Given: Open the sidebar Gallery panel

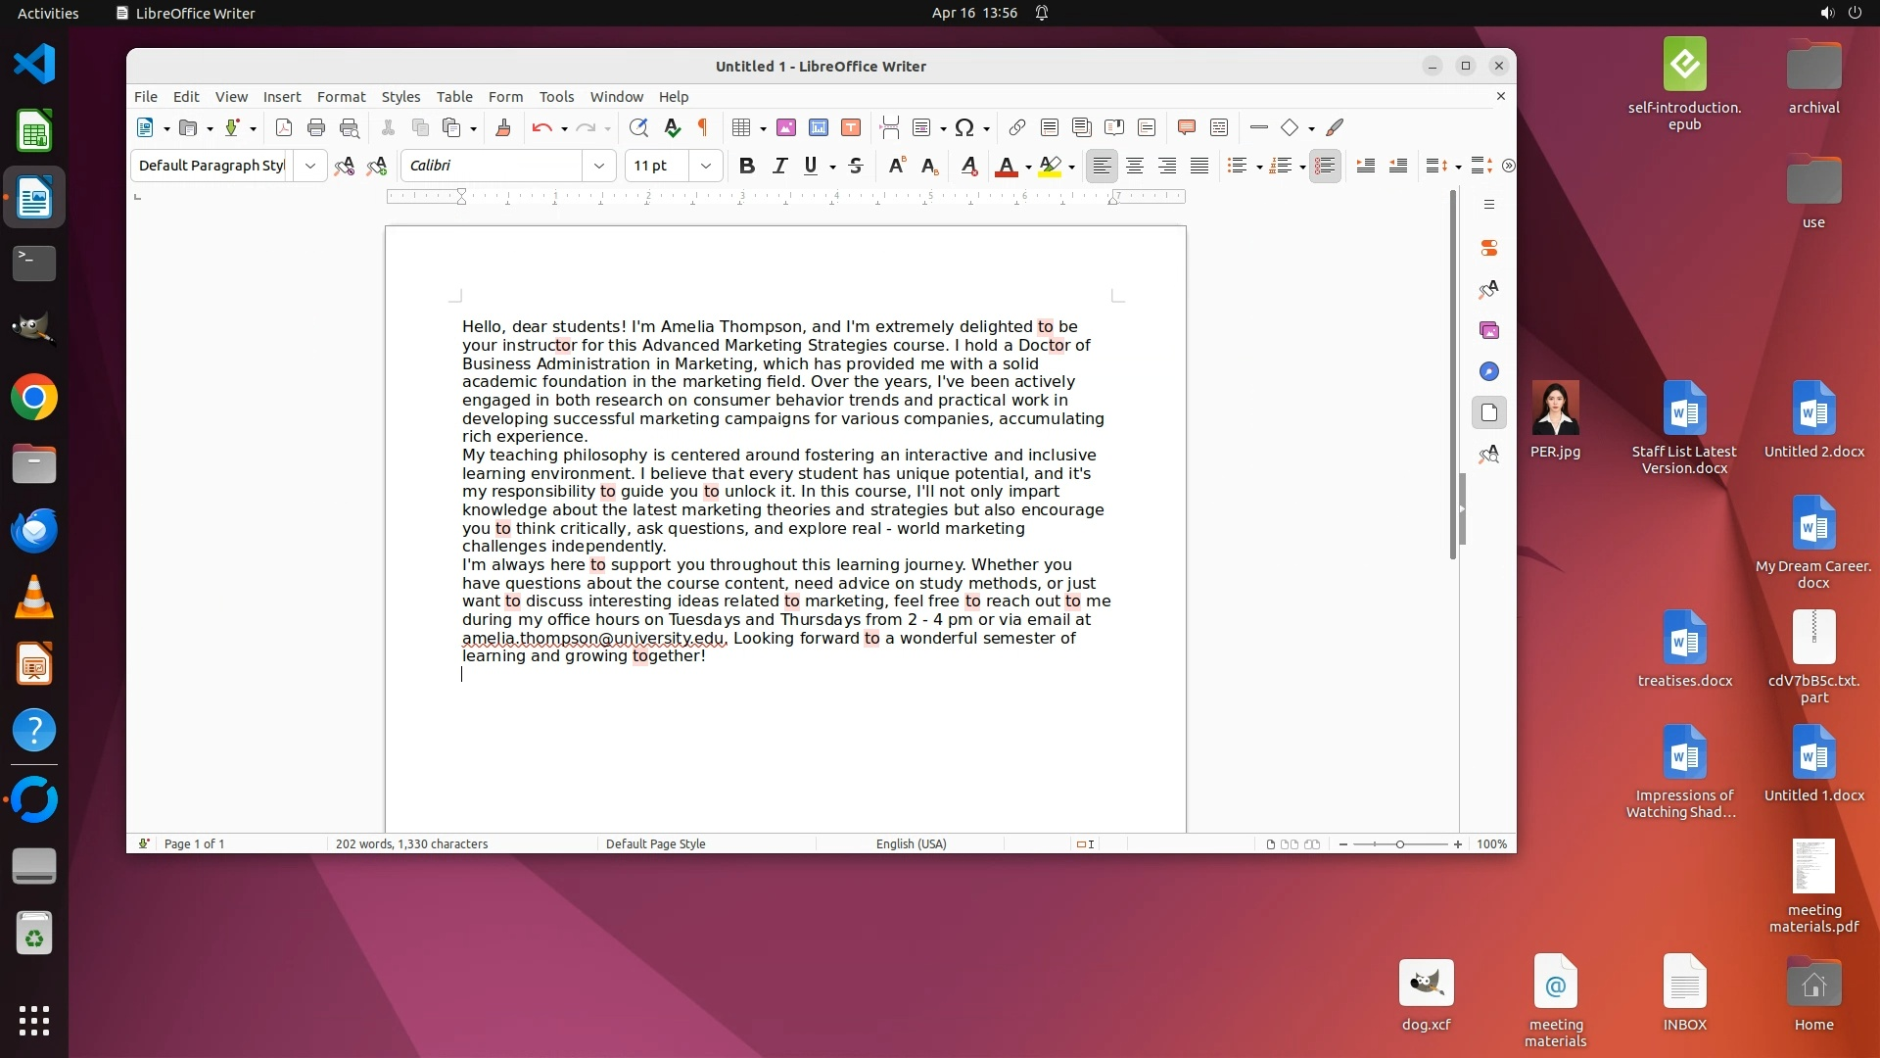Looking at the screenshot, I should point(1489,330).
